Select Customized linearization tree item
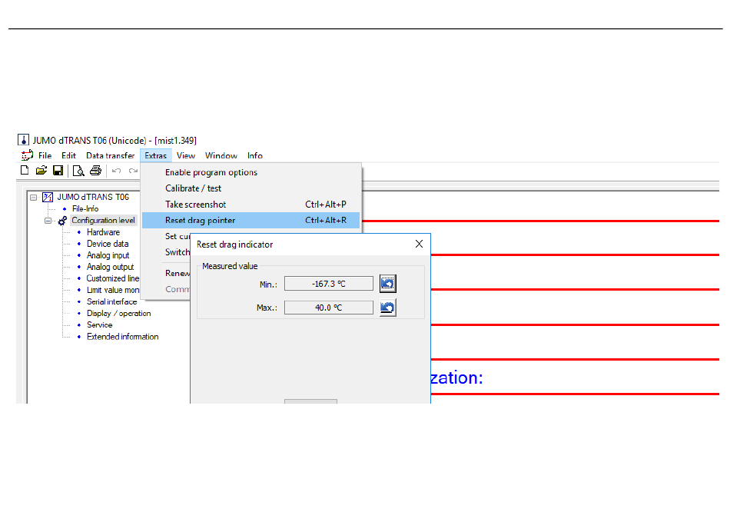This screenshot has height=509, width=730. pos(113,278)
